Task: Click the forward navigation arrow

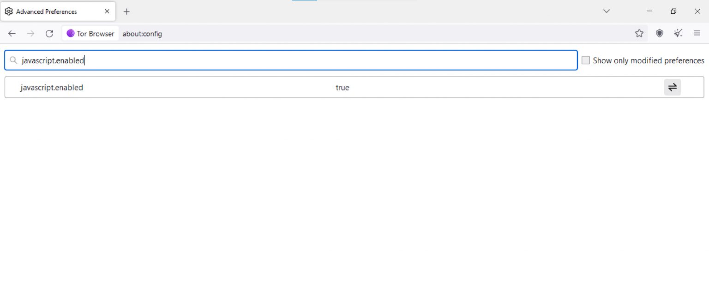Action: click(x=30, y=33)
